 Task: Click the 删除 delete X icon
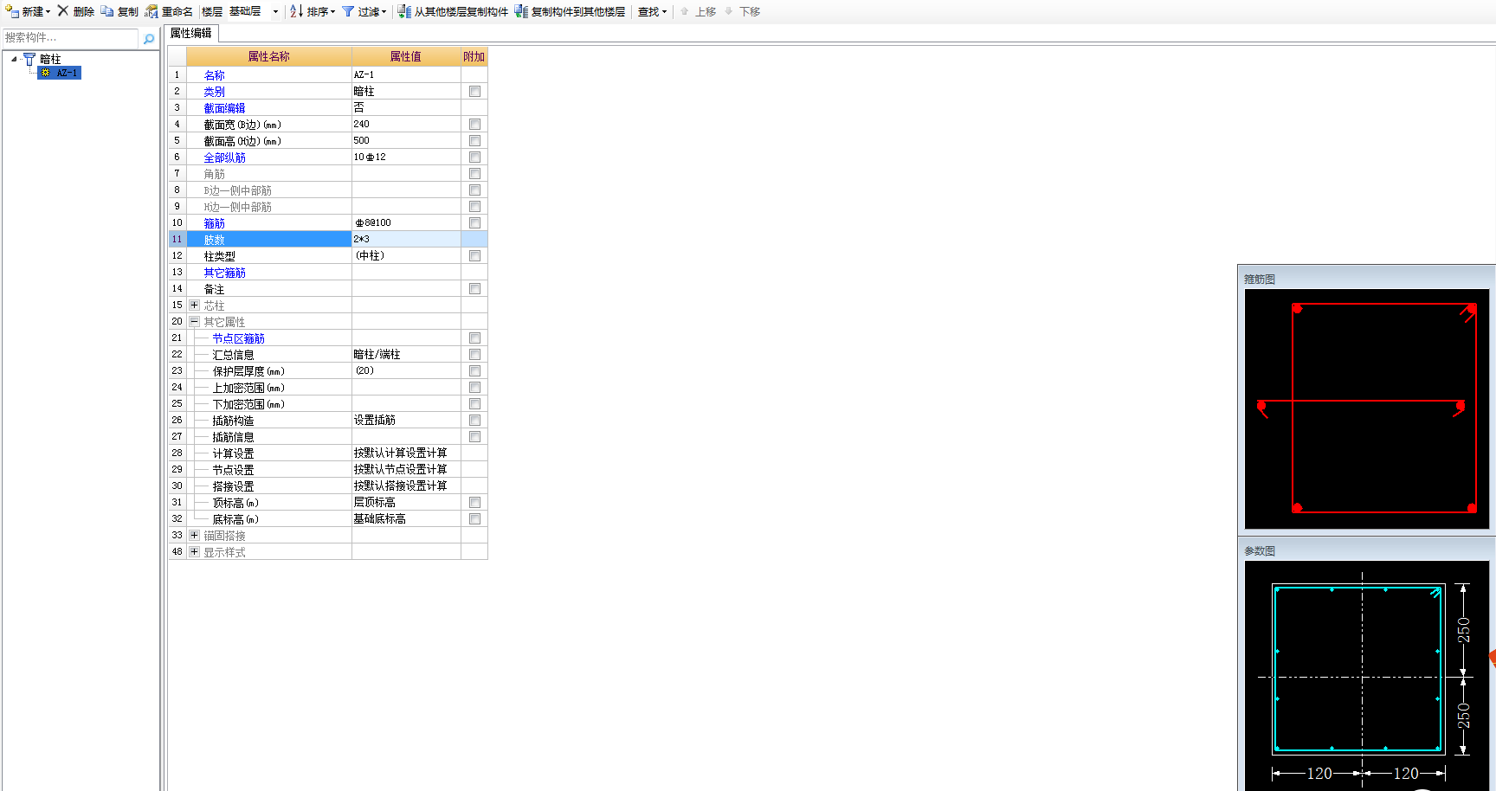coord(63,11)
